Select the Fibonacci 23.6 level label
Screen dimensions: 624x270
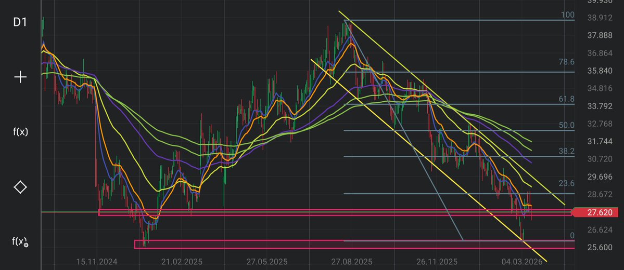(566, 183)
